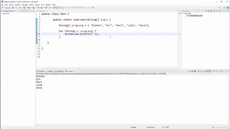
Task: Toggle Link with Editor in Package Explorer
Action: pyautogui.click(x=25, y=11)
